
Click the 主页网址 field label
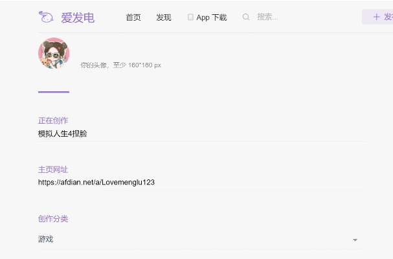pyautogui.click(x=53, y=170)
